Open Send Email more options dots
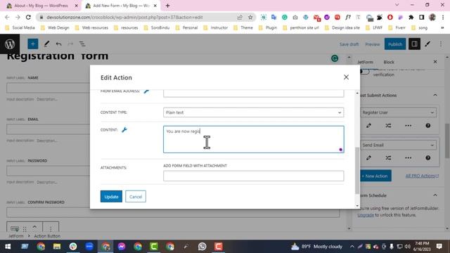This screenshot has width=450, height=253. coord(408,157)
